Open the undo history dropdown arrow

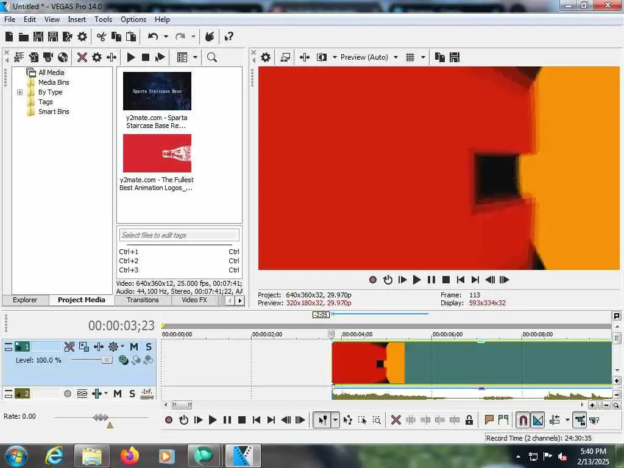point(166,37)
